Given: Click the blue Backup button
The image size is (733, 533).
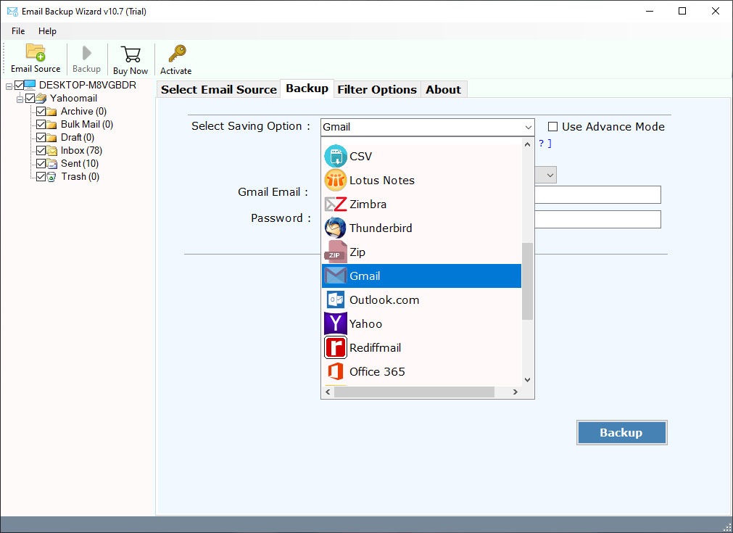Looking at the screenshot, I should coord(621,432).
